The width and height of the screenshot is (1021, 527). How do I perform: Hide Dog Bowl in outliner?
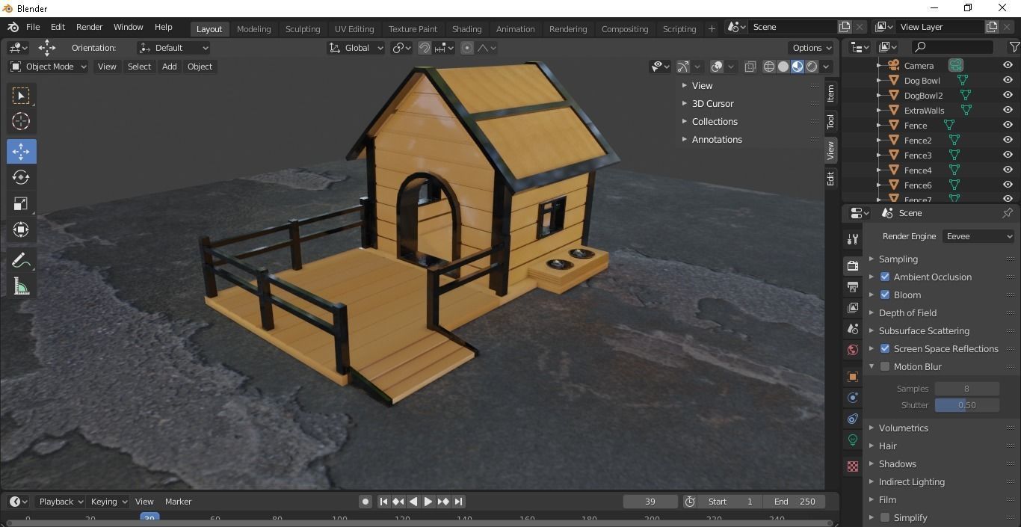coord(1008,80)
